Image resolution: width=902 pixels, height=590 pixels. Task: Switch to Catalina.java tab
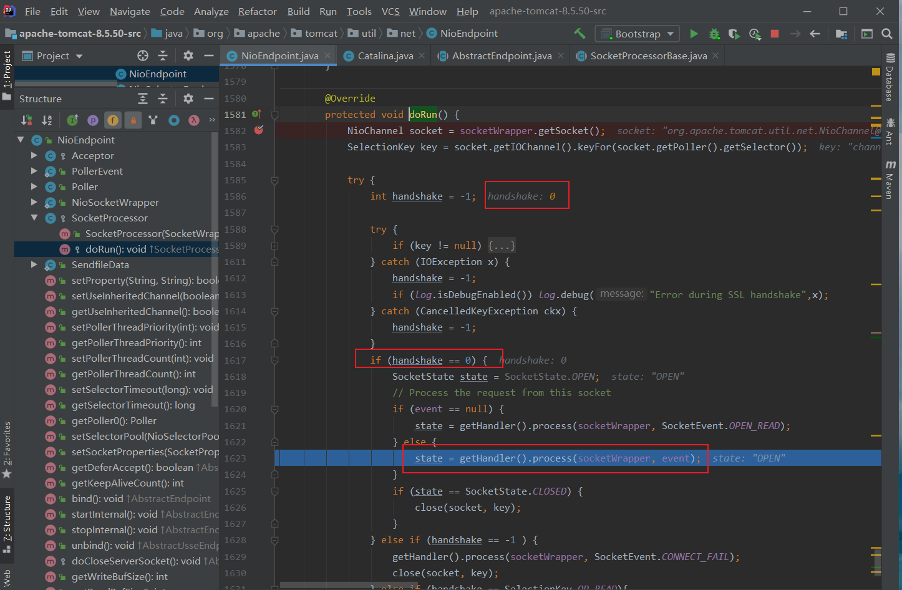[x=385, y=56]
